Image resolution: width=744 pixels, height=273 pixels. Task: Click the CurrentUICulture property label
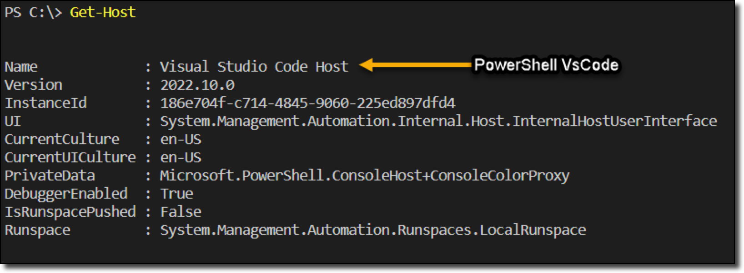pos(70,157)
